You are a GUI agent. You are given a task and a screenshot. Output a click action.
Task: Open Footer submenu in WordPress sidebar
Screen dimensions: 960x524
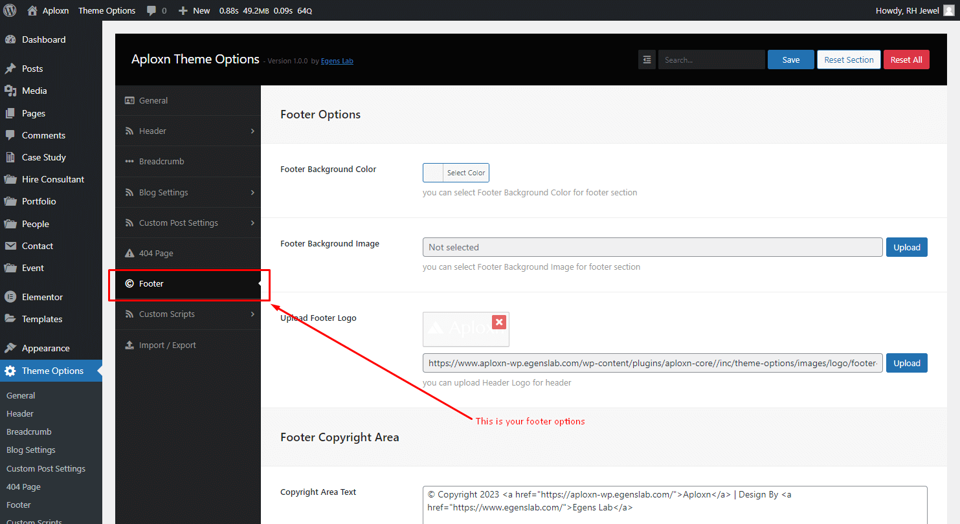pyautogui.click(x=19, y=505)
